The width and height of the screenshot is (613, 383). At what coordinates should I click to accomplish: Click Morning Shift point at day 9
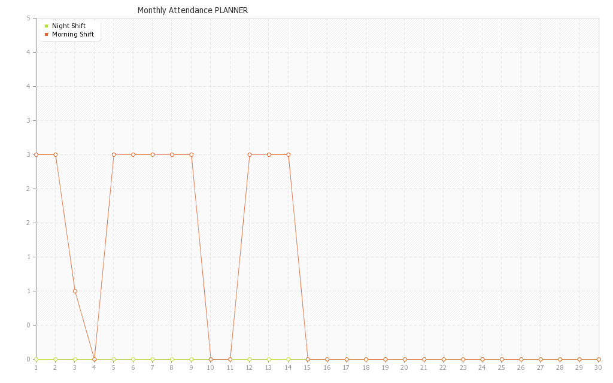point(192,154)
